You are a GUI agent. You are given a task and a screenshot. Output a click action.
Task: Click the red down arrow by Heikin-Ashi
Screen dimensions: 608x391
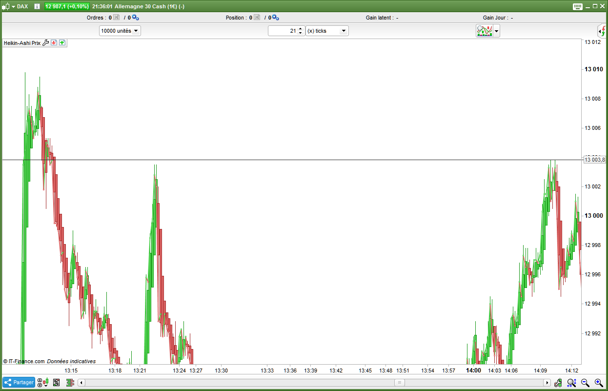(54, 43)
